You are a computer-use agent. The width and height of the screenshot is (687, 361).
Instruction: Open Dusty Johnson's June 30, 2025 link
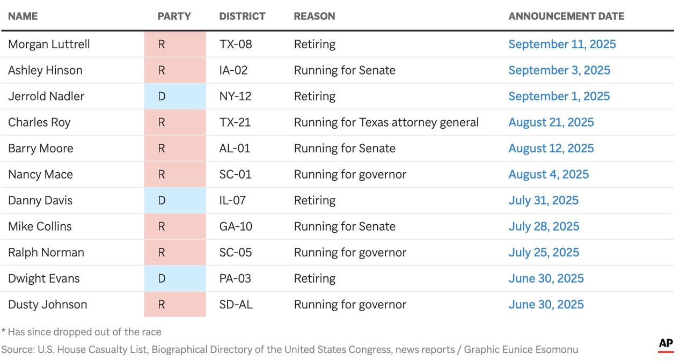546,305
